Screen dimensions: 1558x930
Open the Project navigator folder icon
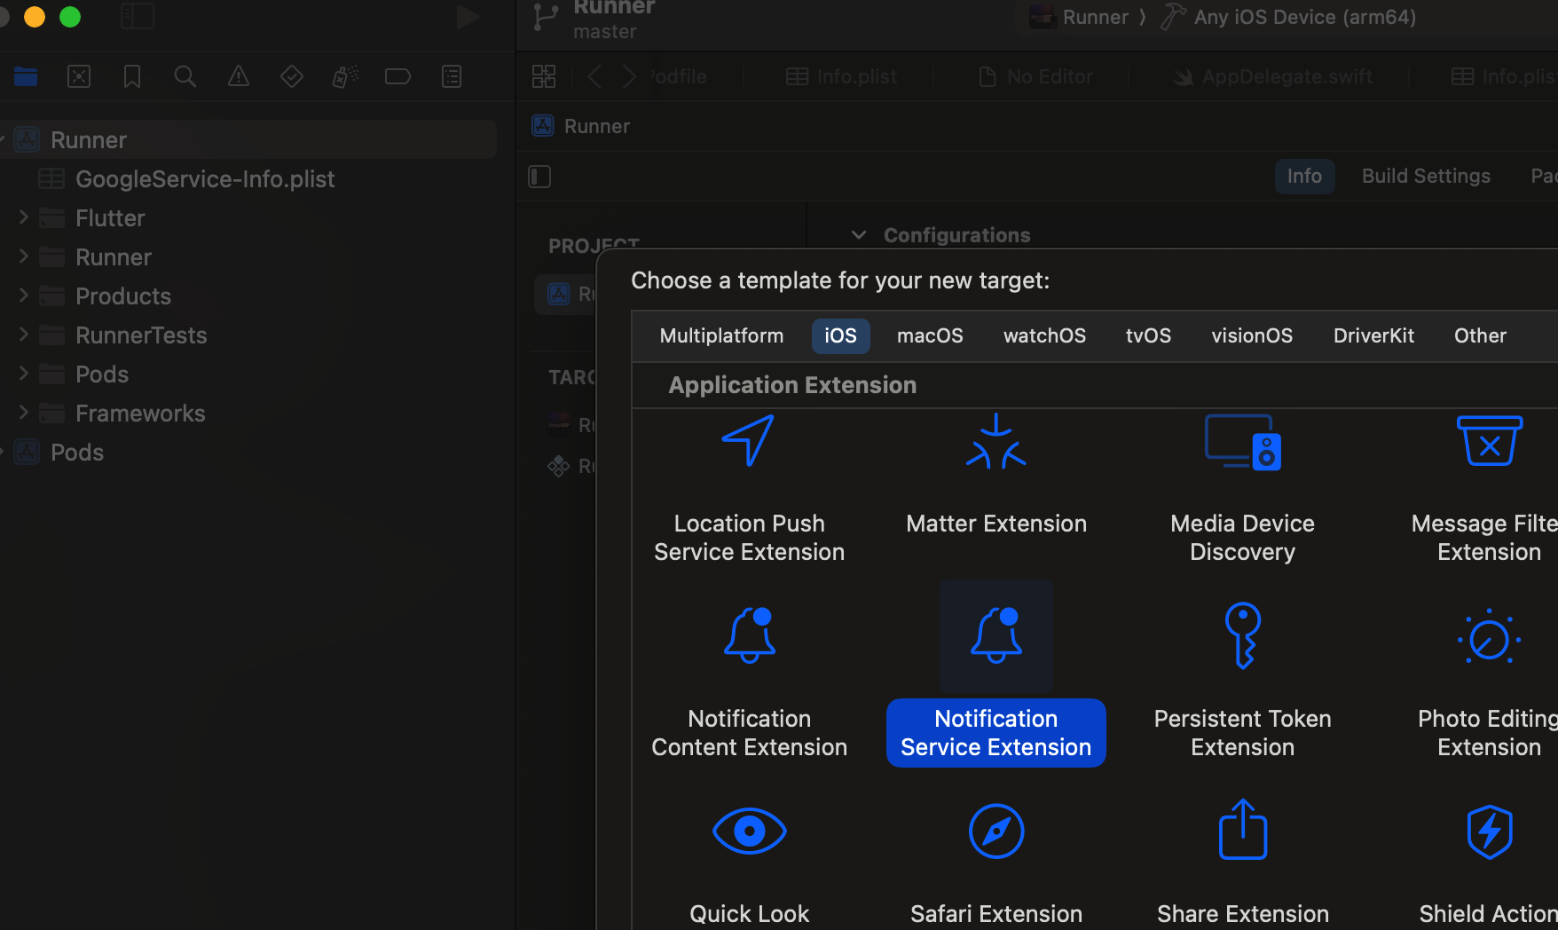tap(26, 77)
